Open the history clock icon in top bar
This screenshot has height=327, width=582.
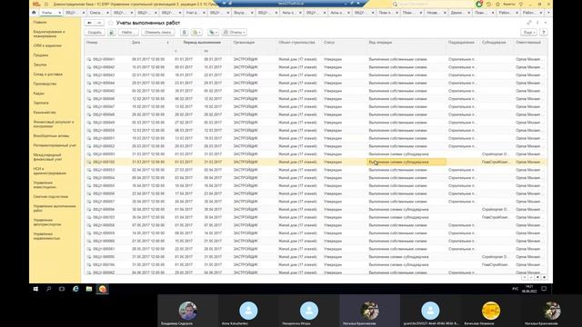coord(489,4)
